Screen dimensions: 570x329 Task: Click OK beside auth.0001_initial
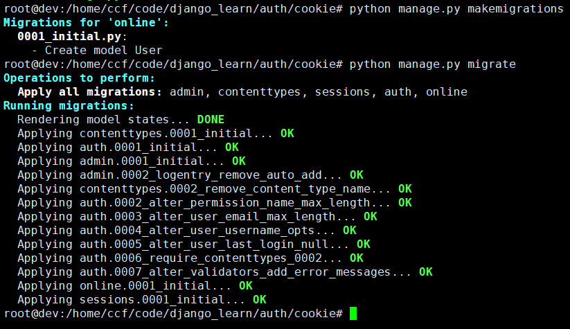pos(232,148)
